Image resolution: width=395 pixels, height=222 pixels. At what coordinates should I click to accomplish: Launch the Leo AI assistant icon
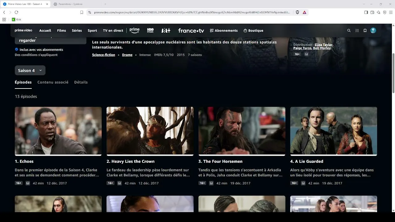tap(378, 12)
